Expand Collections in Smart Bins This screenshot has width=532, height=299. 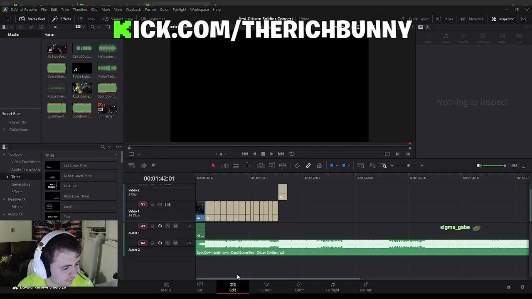(4, 130)
